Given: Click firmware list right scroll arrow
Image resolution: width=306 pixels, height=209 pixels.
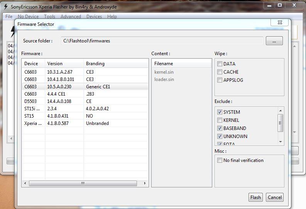Looking at the screenshot, I should (145, 183).
